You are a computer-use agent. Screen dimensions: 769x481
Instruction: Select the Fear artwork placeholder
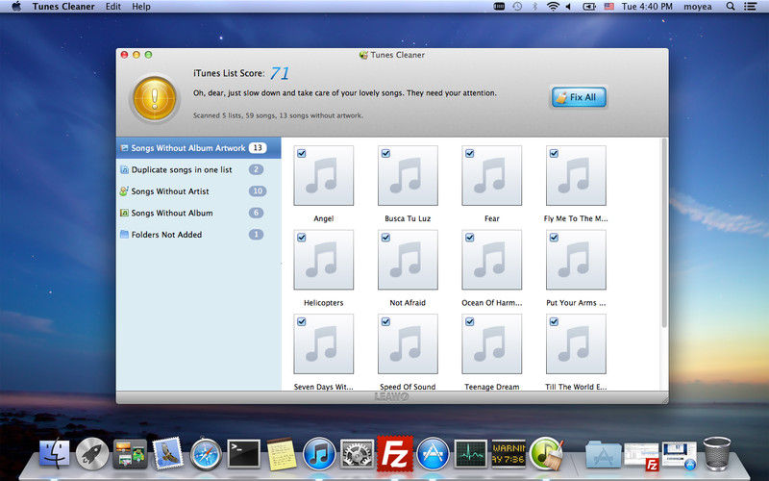pos(492,176)
